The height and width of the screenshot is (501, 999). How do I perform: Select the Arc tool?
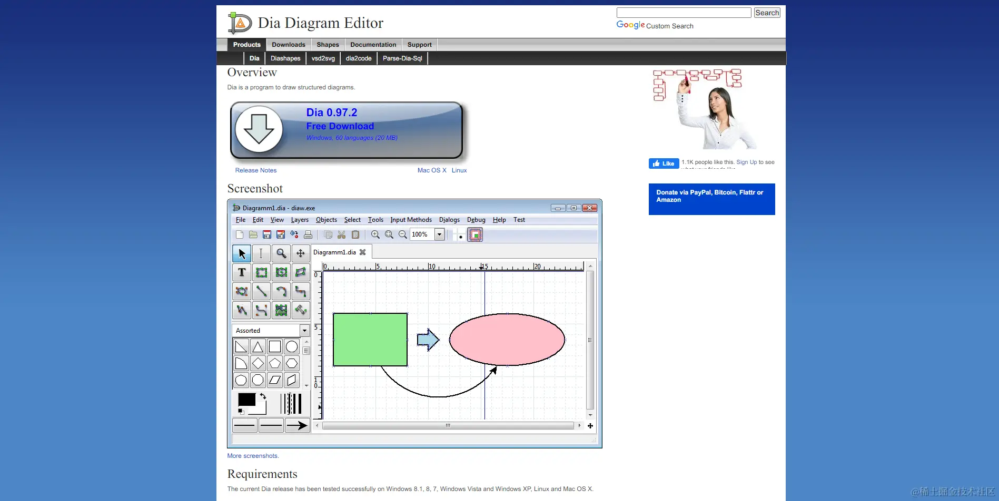281,291
